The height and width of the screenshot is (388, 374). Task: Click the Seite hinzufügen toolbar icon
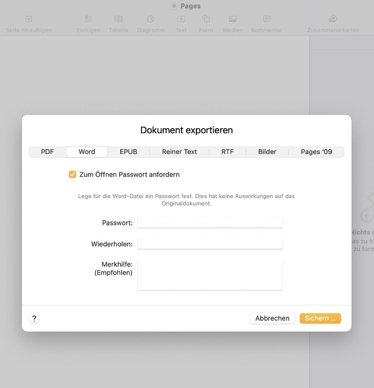tap(29, 19)
